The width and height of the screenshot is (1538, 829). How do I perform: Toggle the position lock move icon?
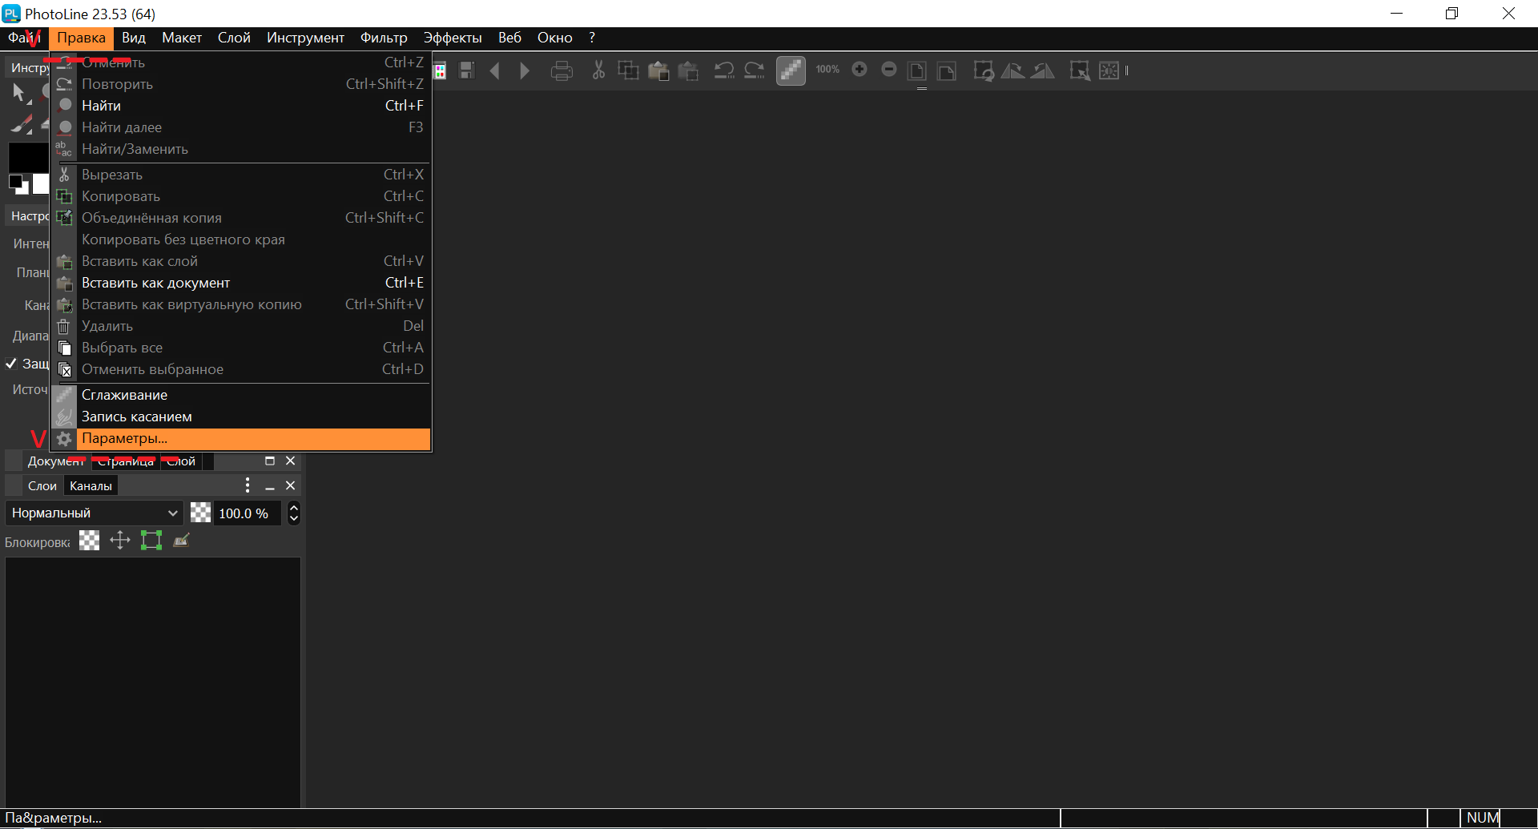pyautogui.click(x=120, y=541)
